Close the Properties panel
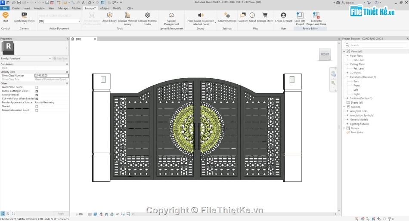Viewport: 409px width, 221px height. click(68, 39)
